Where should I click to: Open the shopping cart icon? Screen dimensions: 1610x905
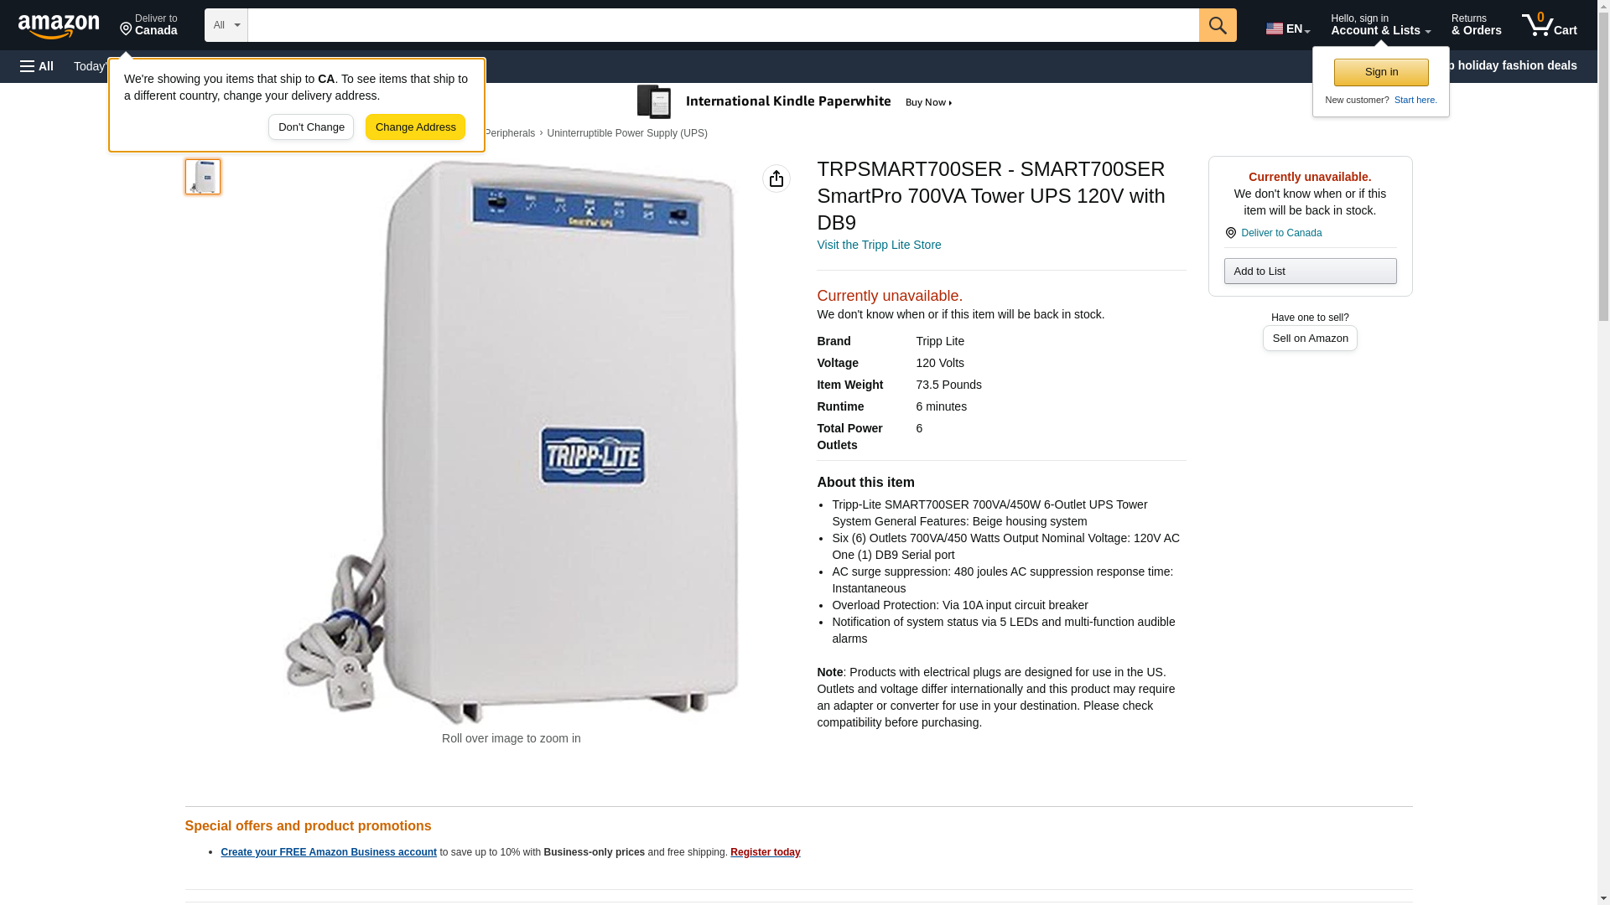[1550, 24]
